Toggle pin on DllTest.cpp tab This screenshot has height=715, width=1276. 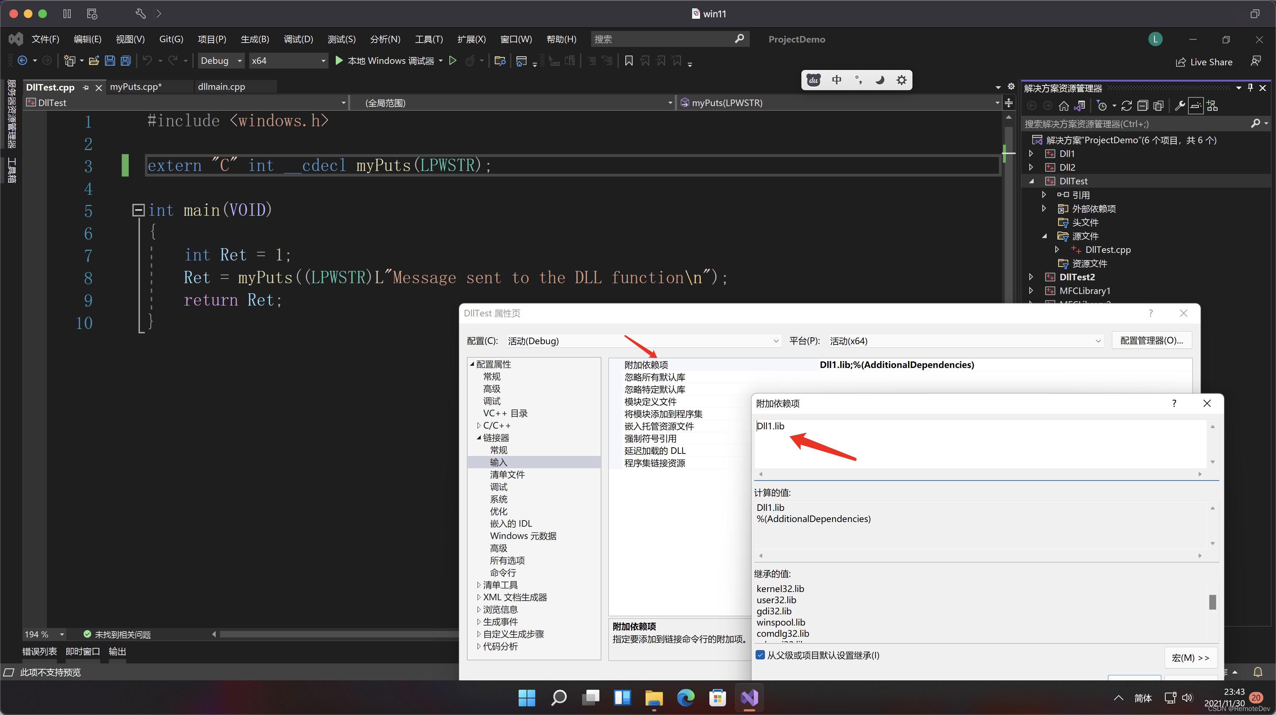click(86, 88)
